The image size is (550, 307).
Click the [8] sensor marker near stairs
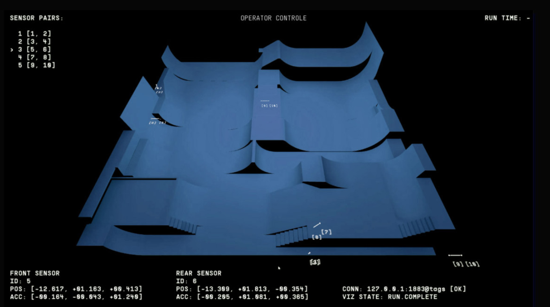tap(317, 237)
